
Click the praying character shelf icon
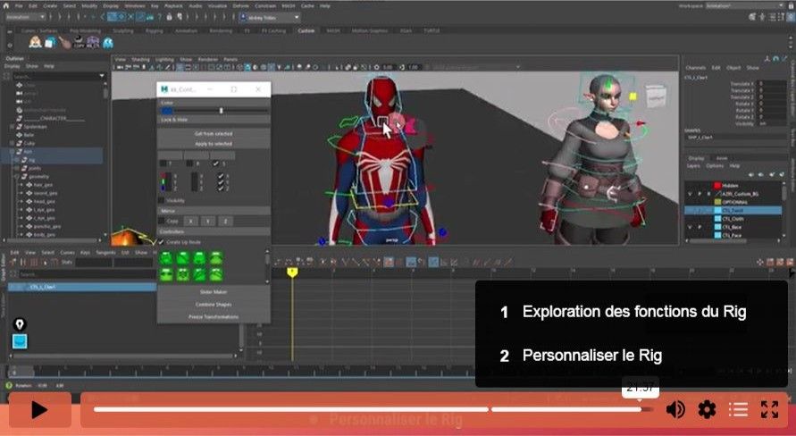(35, 42)
